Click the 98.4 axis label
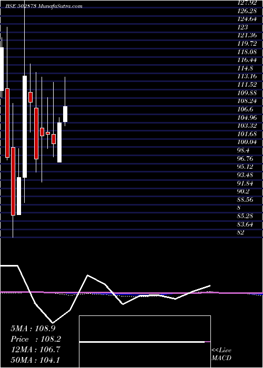This screenshot has width=263, height=368. [x=244, y=150]
